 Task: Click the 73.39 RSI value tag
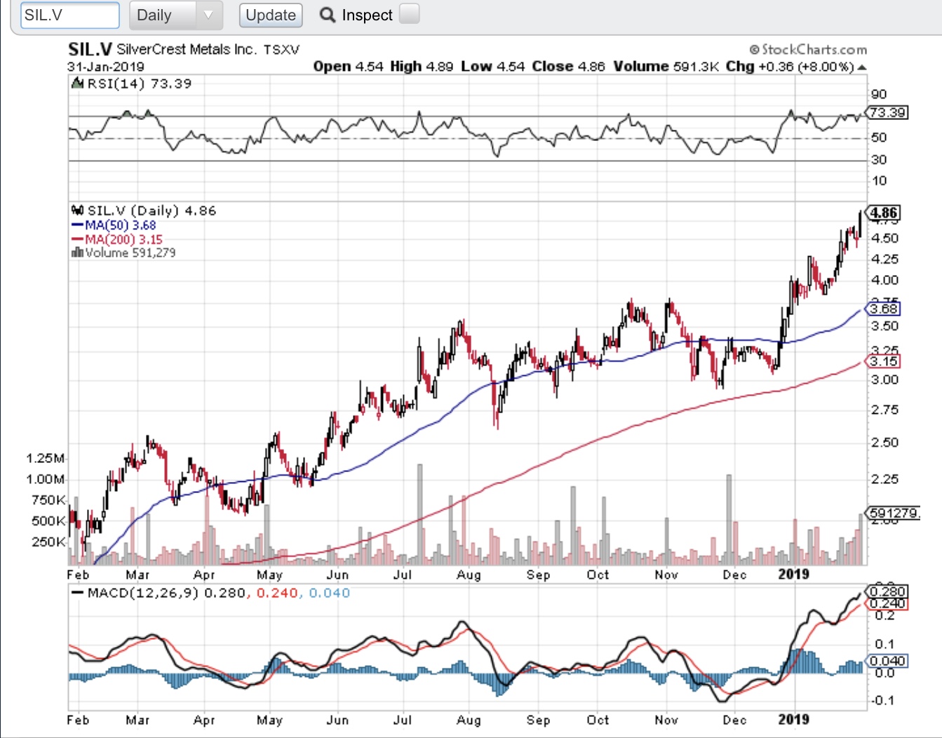887,112
